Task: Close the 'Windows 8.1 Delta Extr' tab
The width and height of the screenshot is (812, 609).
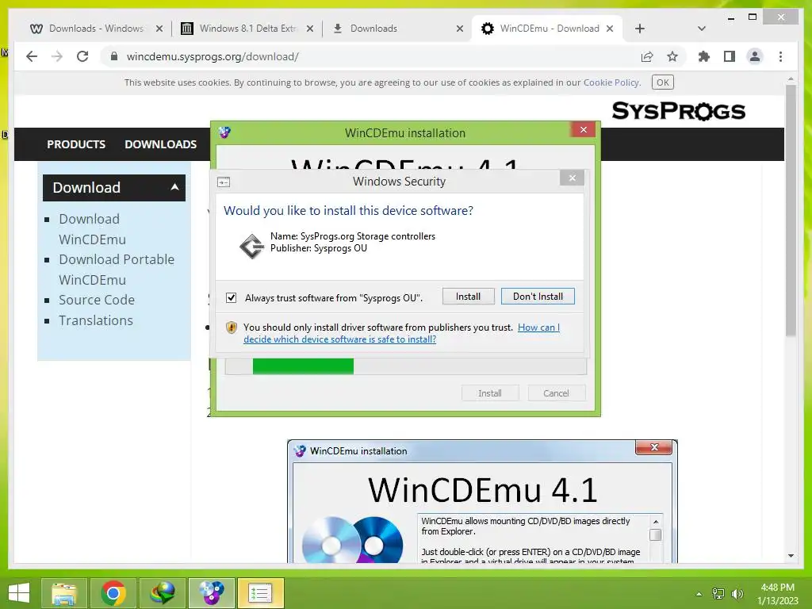Action: coord(310,29)
